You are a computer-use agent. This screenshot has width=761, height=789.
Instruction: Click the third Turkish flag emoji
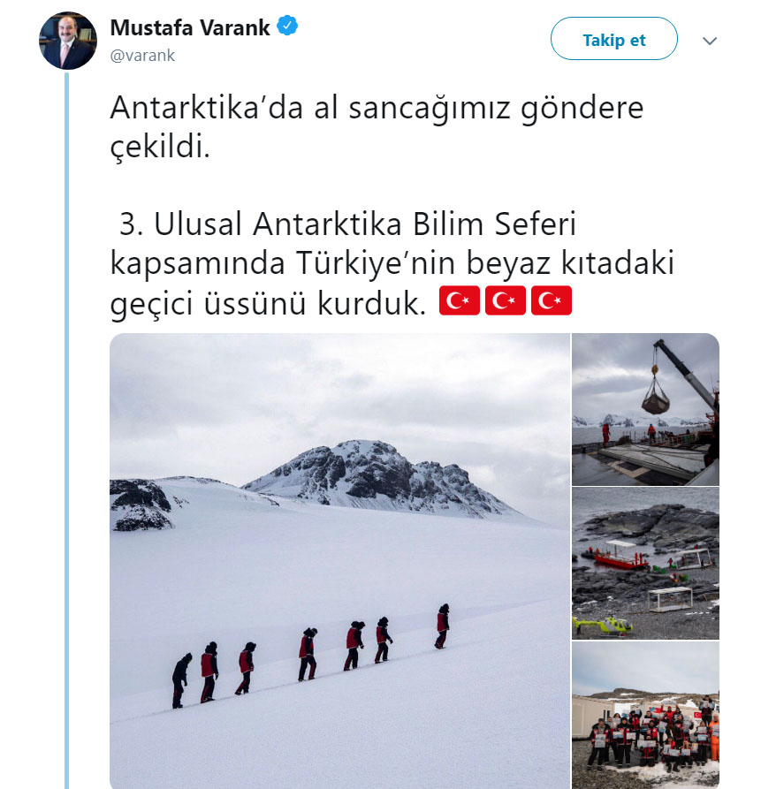[552, 300]
